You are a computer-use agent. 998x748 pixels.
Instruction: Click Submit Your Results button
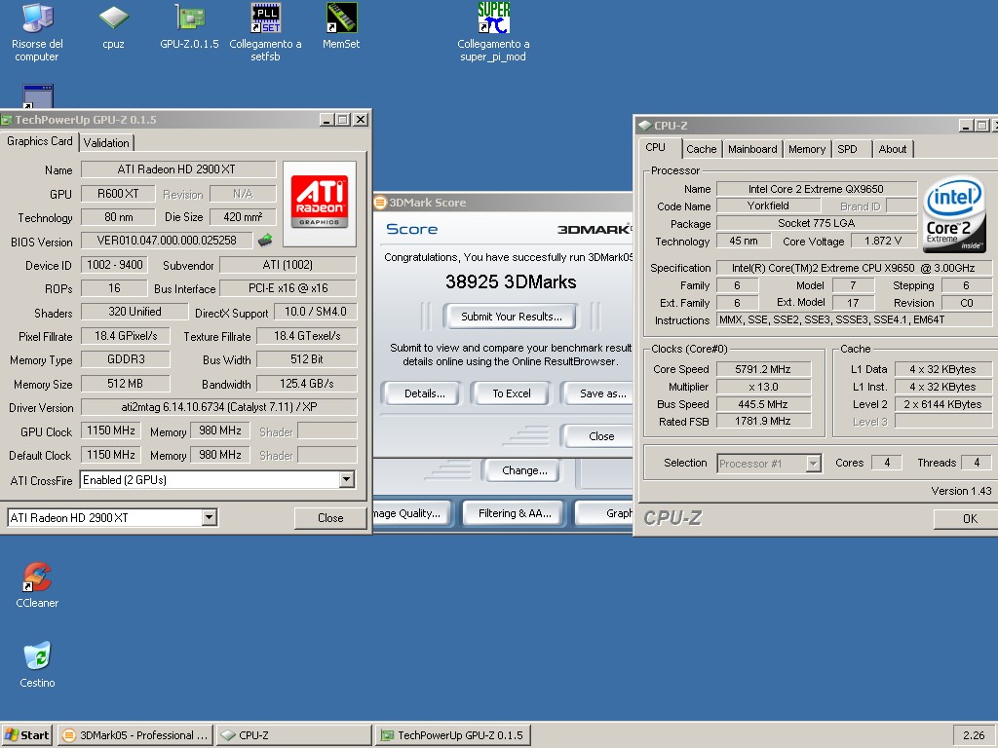(x=511, y=317)
